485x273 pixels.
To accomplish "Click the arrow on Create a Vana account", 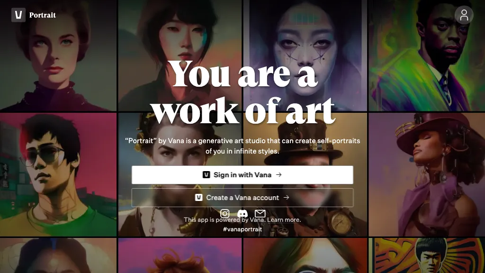I will (286, 198).
